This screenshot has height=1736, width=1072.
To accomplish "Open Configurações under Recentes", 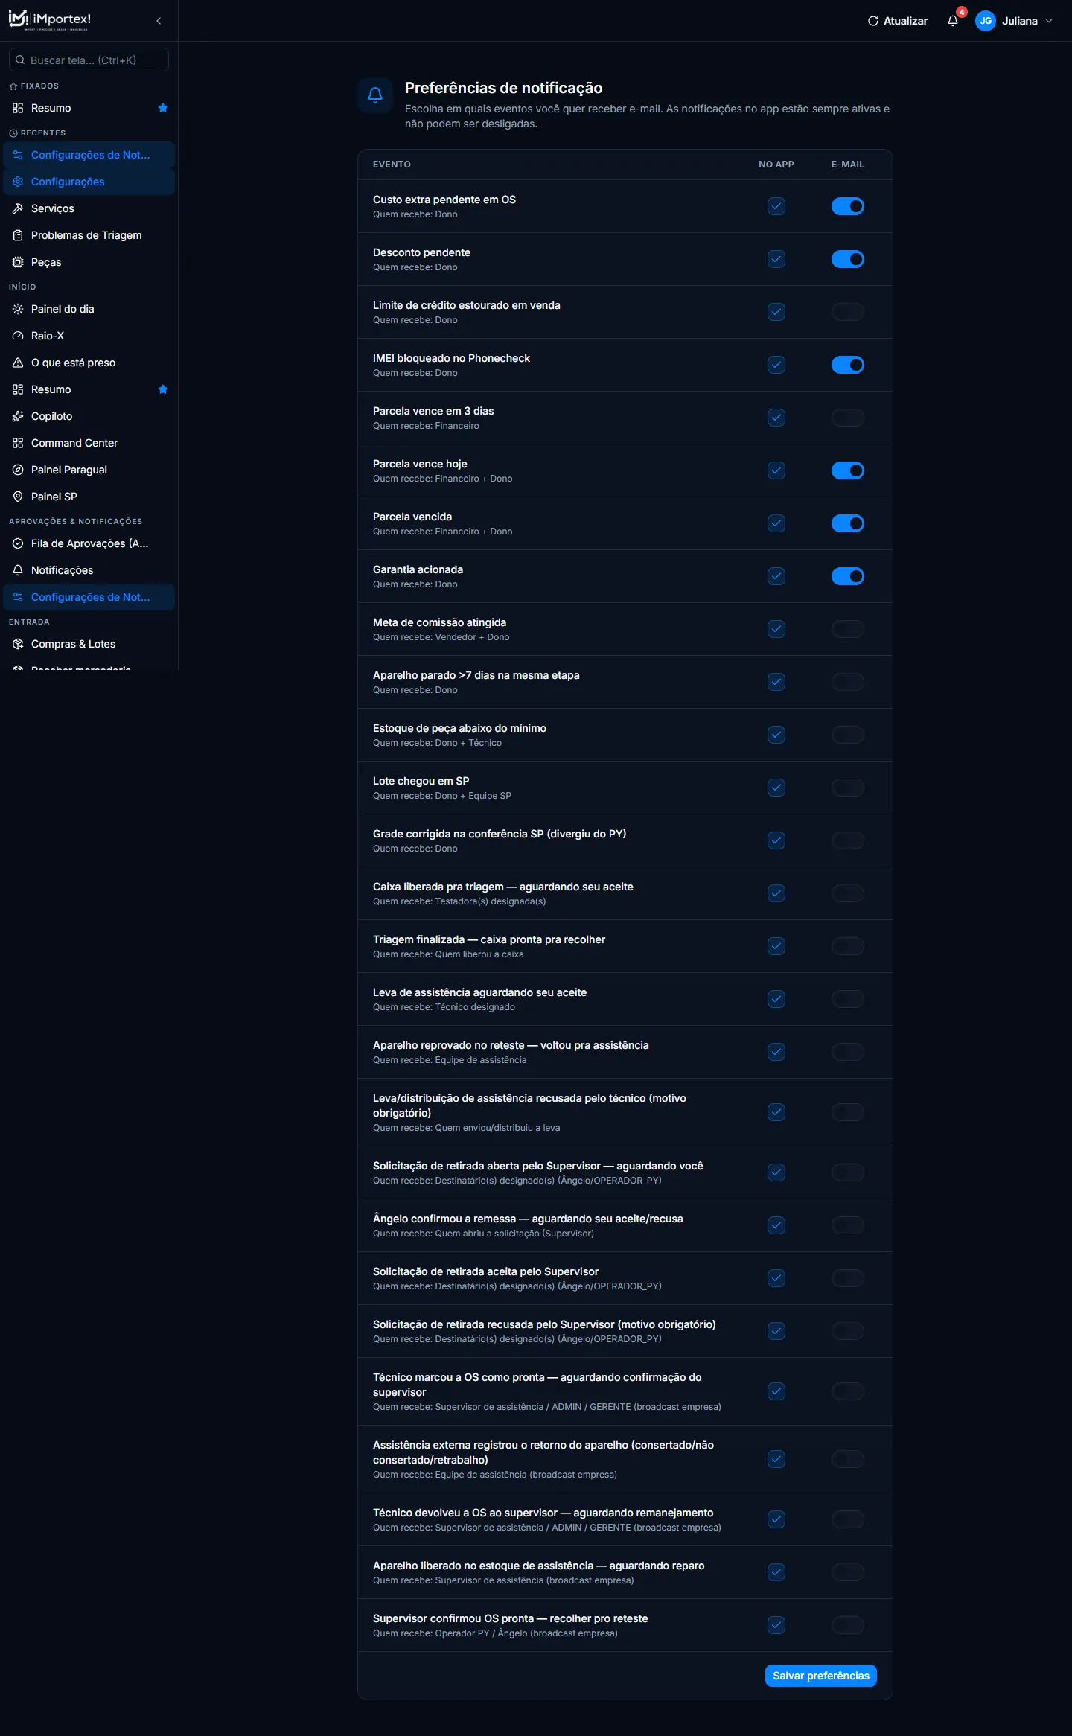I will (x=89, y=182).
